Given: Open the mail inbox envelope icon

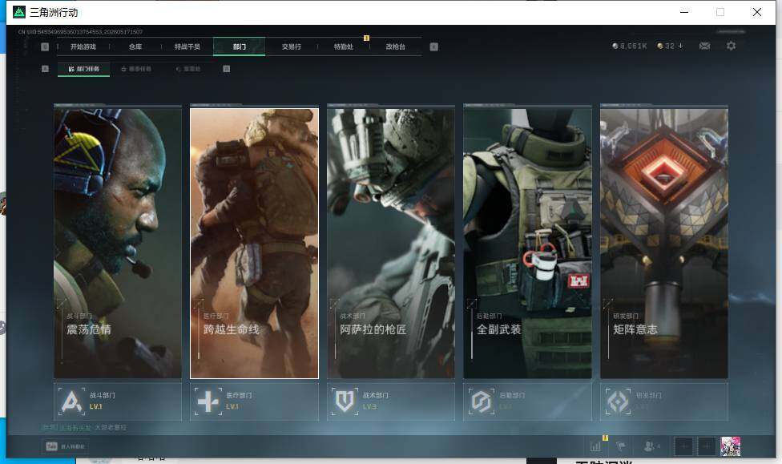Looking at the screenshot, I should (x=705, y=46).
